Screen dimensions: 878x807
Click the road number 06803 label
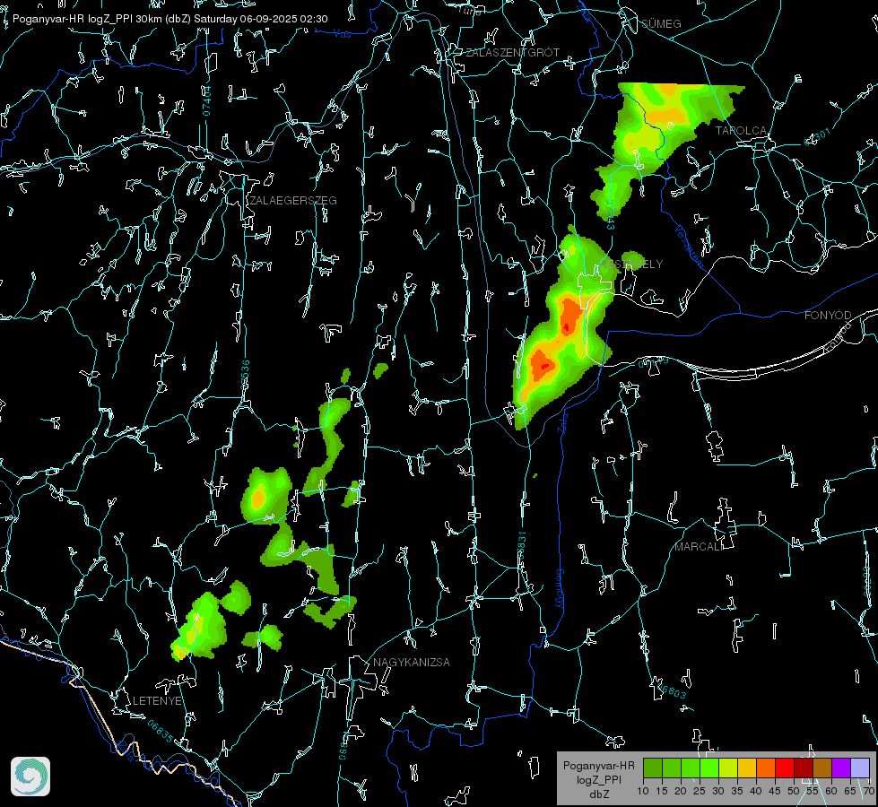click(670, 690)
